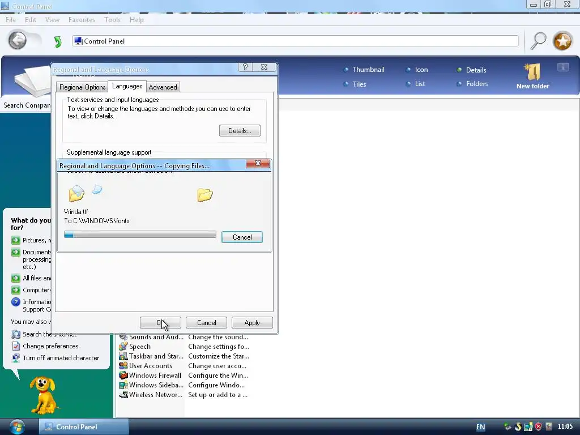Viewport: 580px width, 435px height.
Task: Open the View menu
Action: [52, 20]
